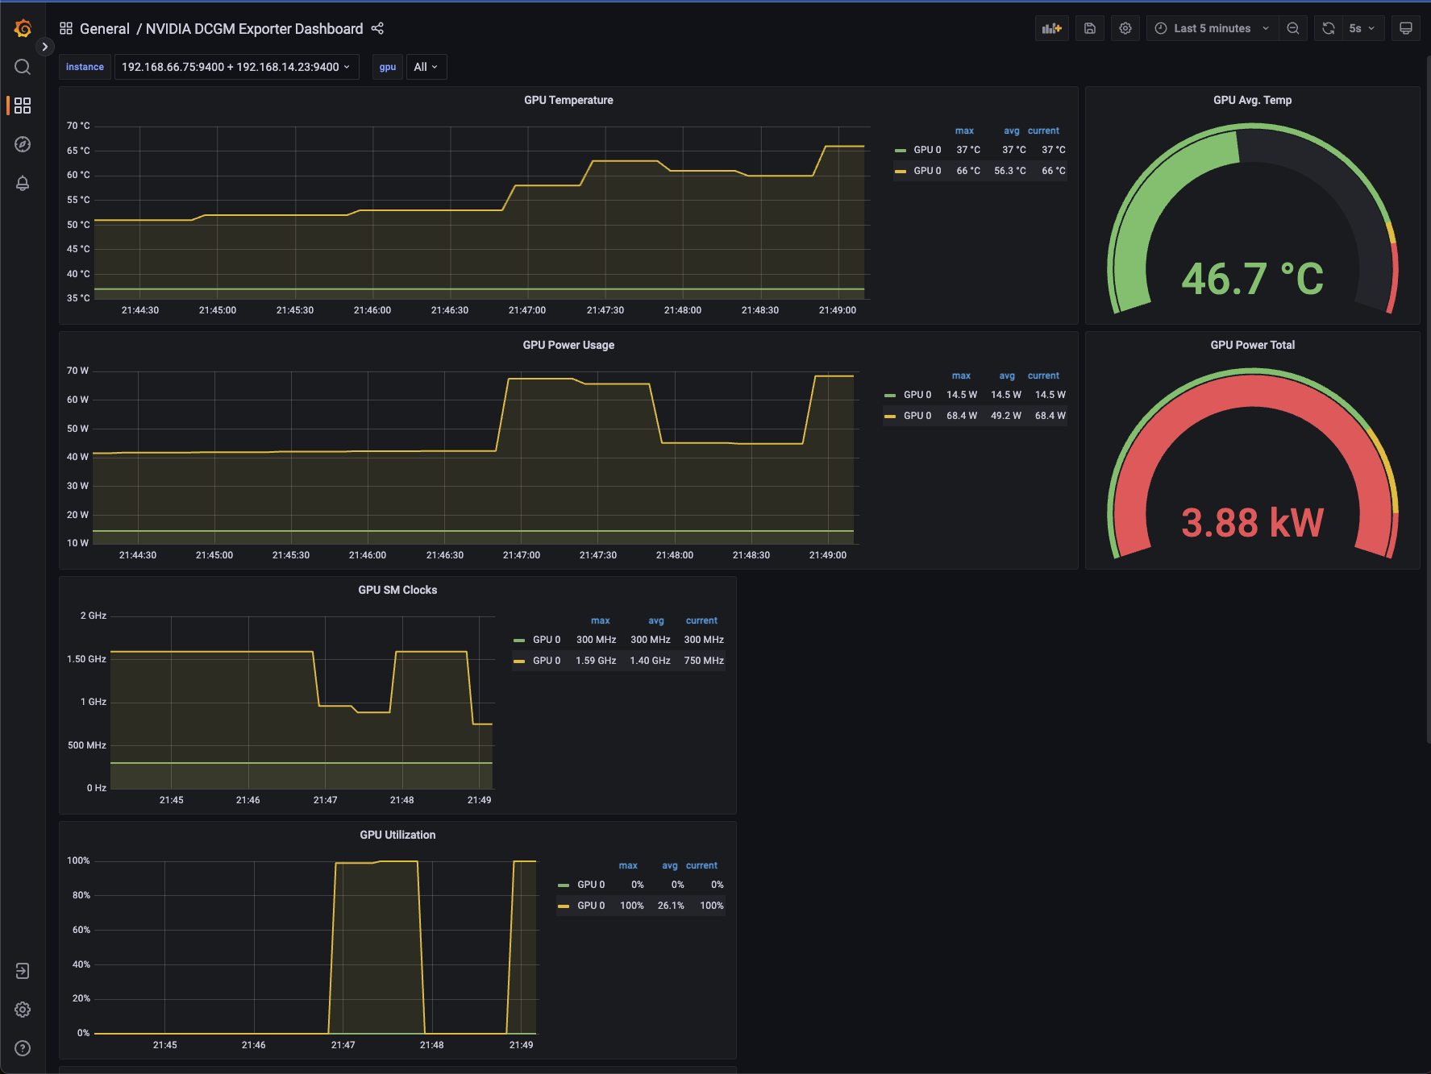Image resolution: width=1431 pixels, height=1074 pixels.
Task: Share dashboard using the share icon
Action: (377, 28)
